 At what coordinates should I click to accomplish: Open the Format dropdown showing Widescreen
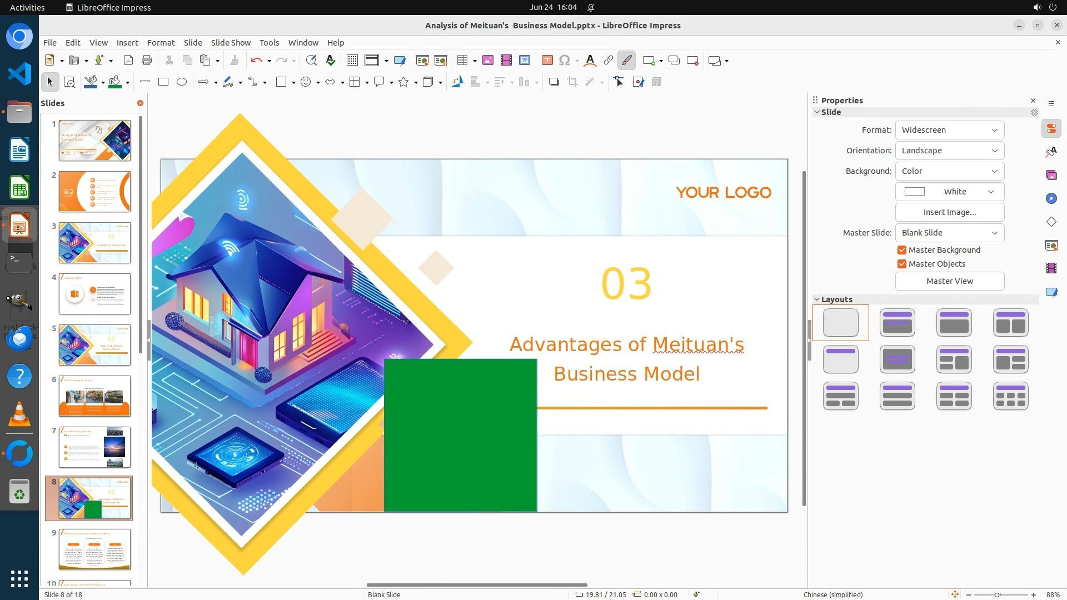(949, 130)
